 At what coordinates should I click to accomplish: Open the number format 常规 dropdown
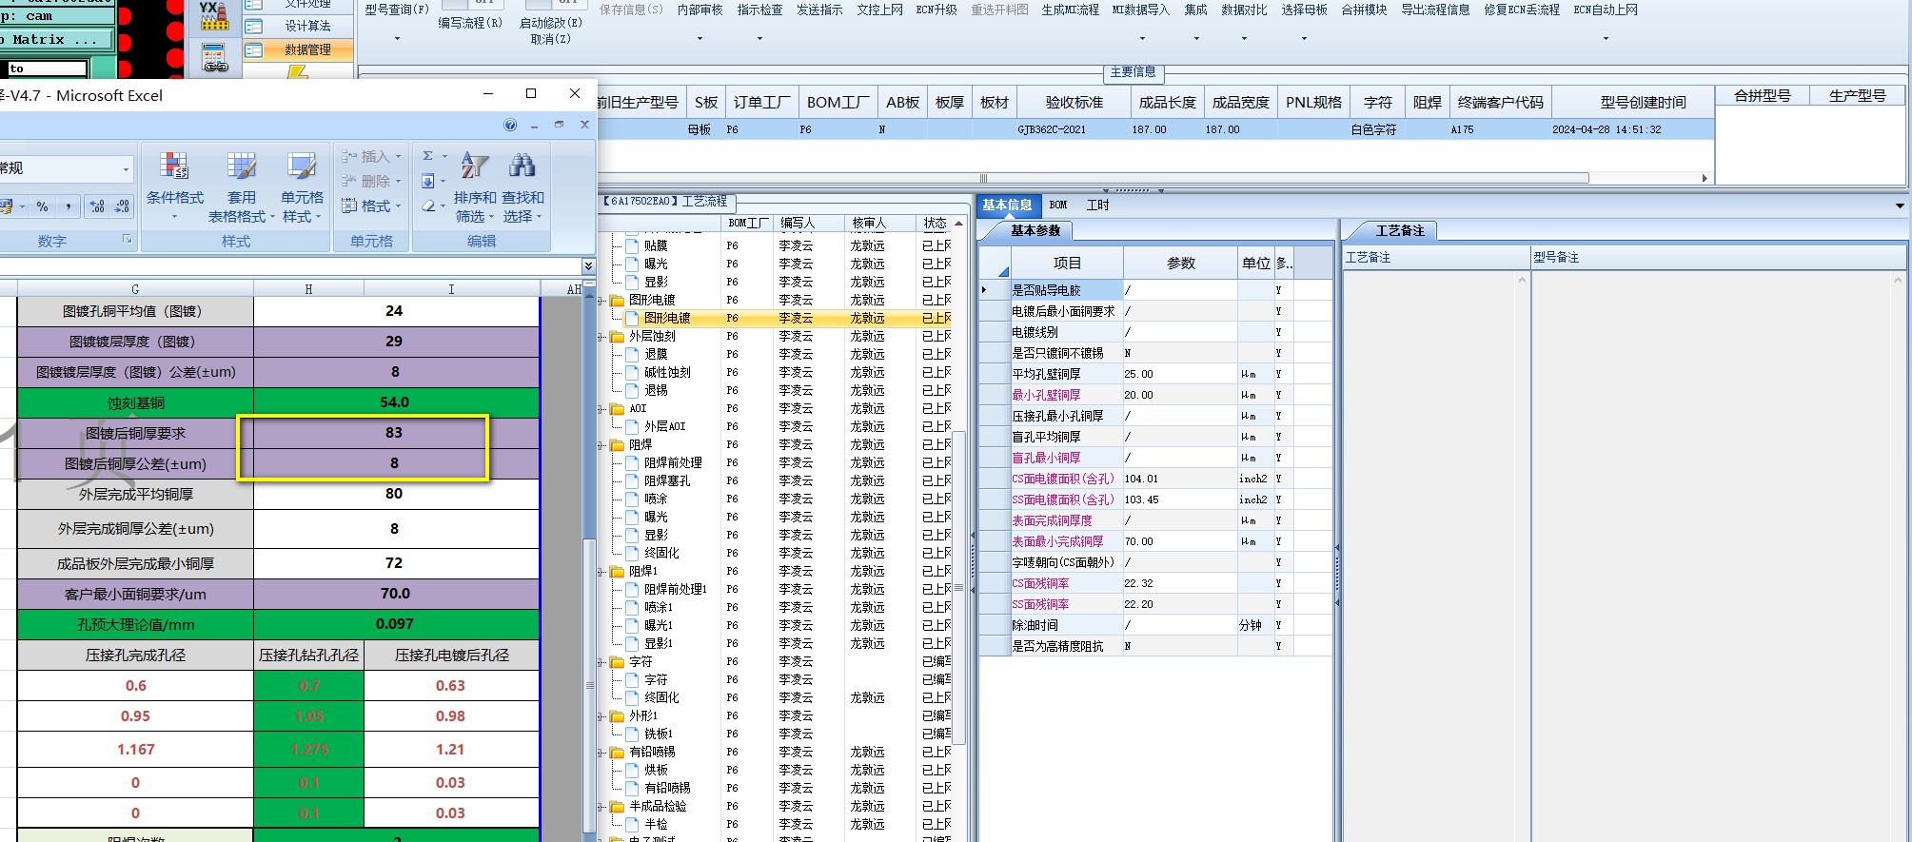pos(125,169)
